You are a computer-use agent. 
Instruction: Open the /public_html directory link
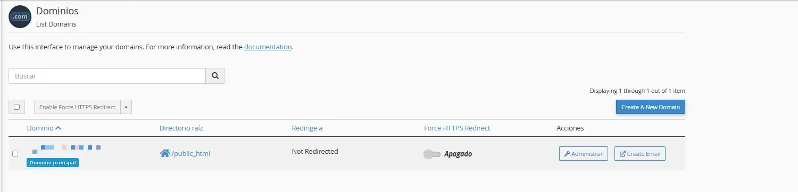click(191, 154)
